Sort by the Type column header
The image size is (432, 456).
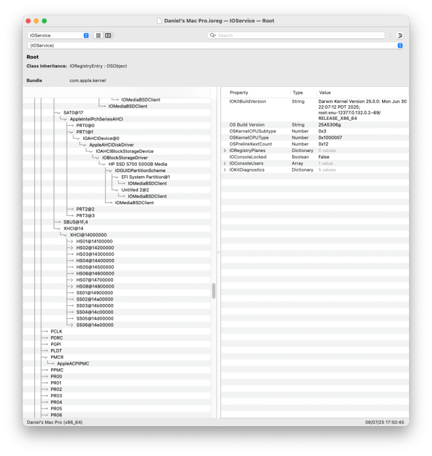click(x=298, y=92)
